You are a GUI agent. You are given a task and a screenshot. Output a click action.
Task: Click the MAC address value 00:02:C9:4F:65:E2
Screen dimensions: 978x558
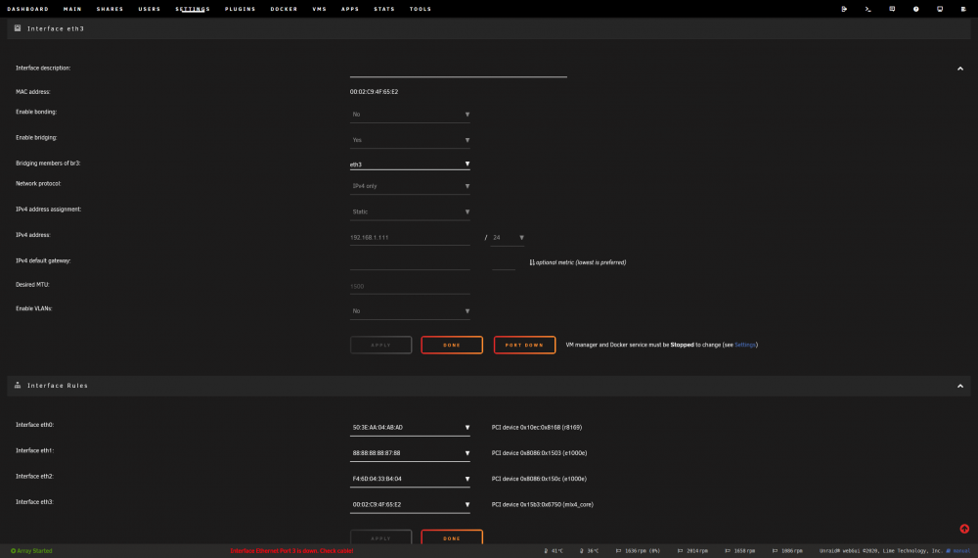tap(374, 92)
